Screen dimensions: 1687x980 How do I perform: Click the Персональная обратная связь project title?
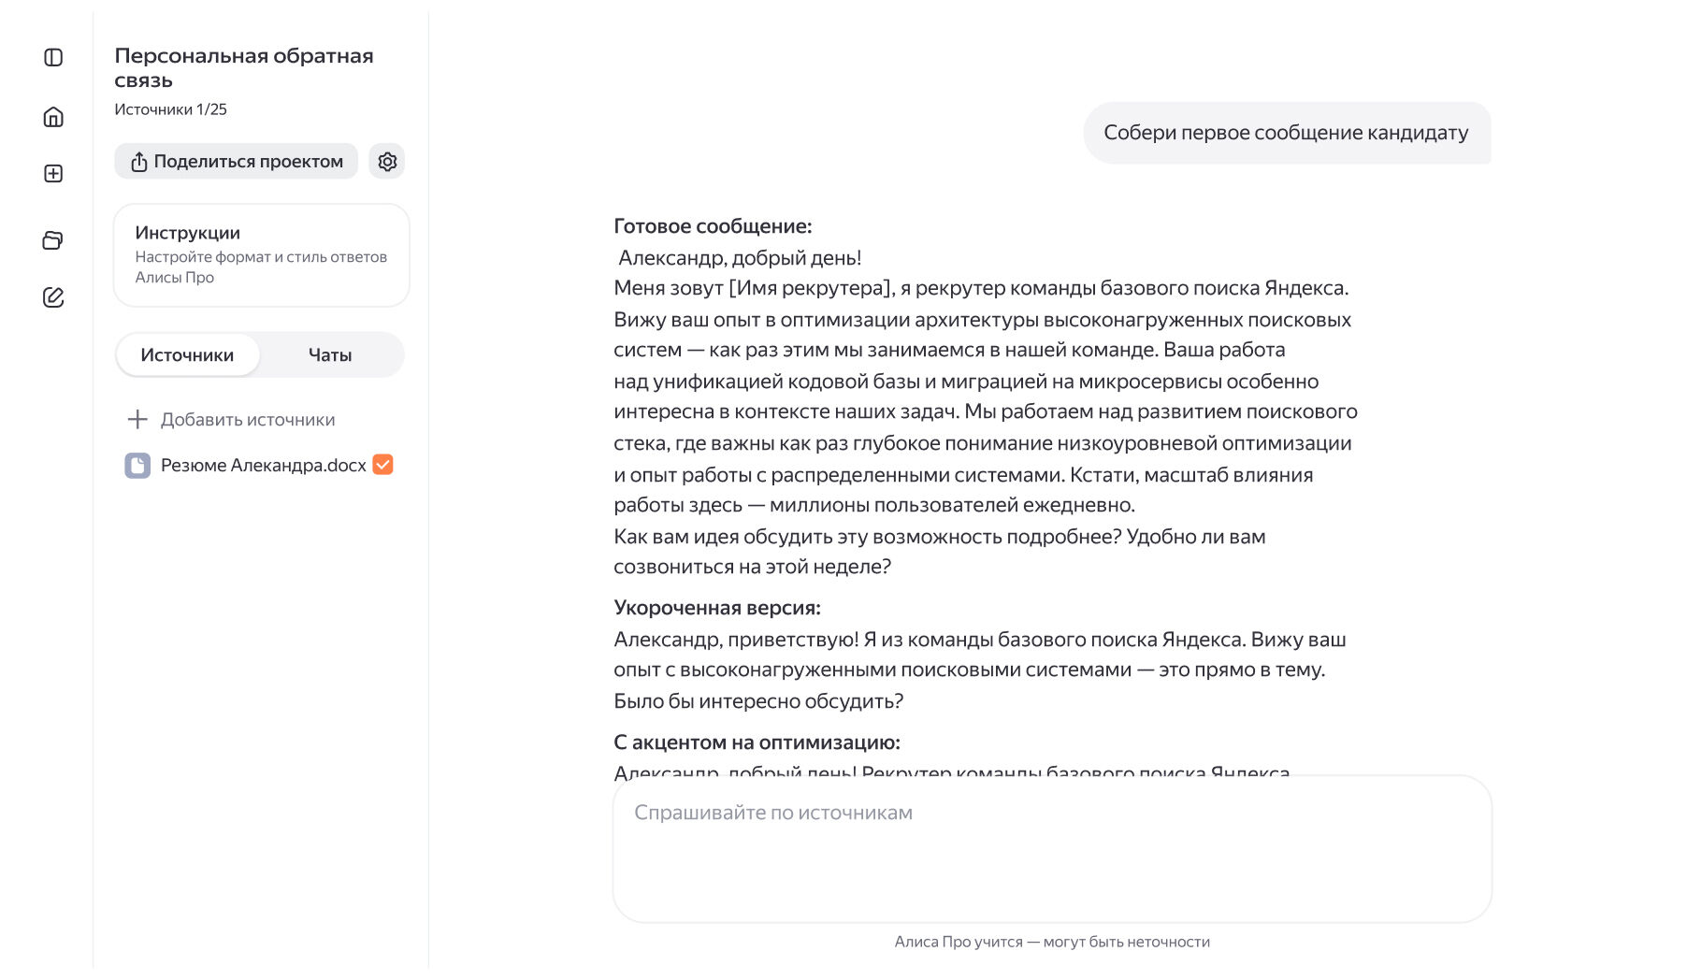point(244,68)
